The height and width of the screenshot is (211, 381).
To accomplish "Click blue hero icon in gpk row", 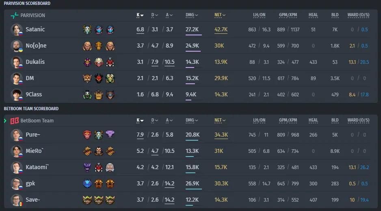I will click(87, 183).
